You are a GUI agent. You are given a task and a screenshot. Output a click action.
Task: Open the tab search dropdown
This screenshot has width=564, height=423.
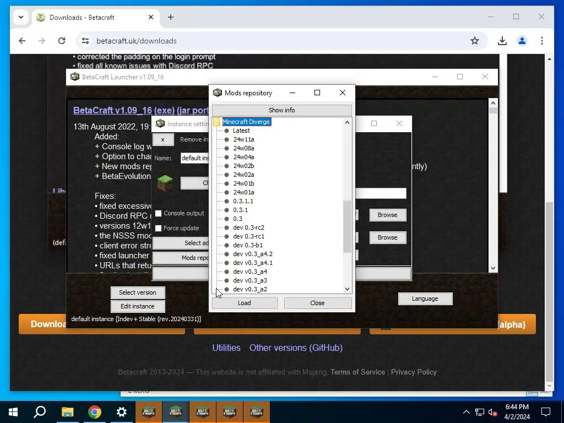coord(21,17)
